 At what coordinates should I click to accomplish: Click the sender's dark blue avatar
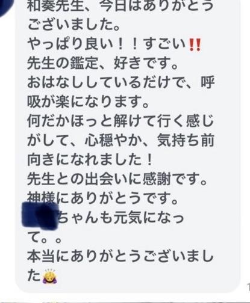pyautogui.click(x=4, y=6)
